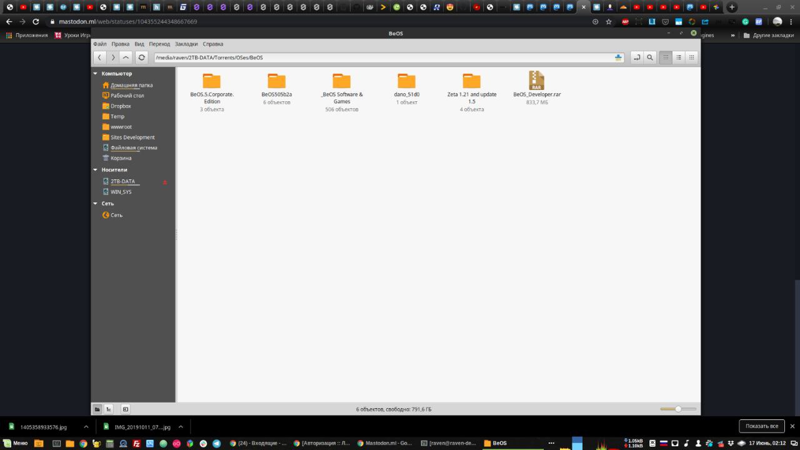Go forward in Nemo file manager
Viewport: 800px width, 450px height.
(x=112, y=57)
